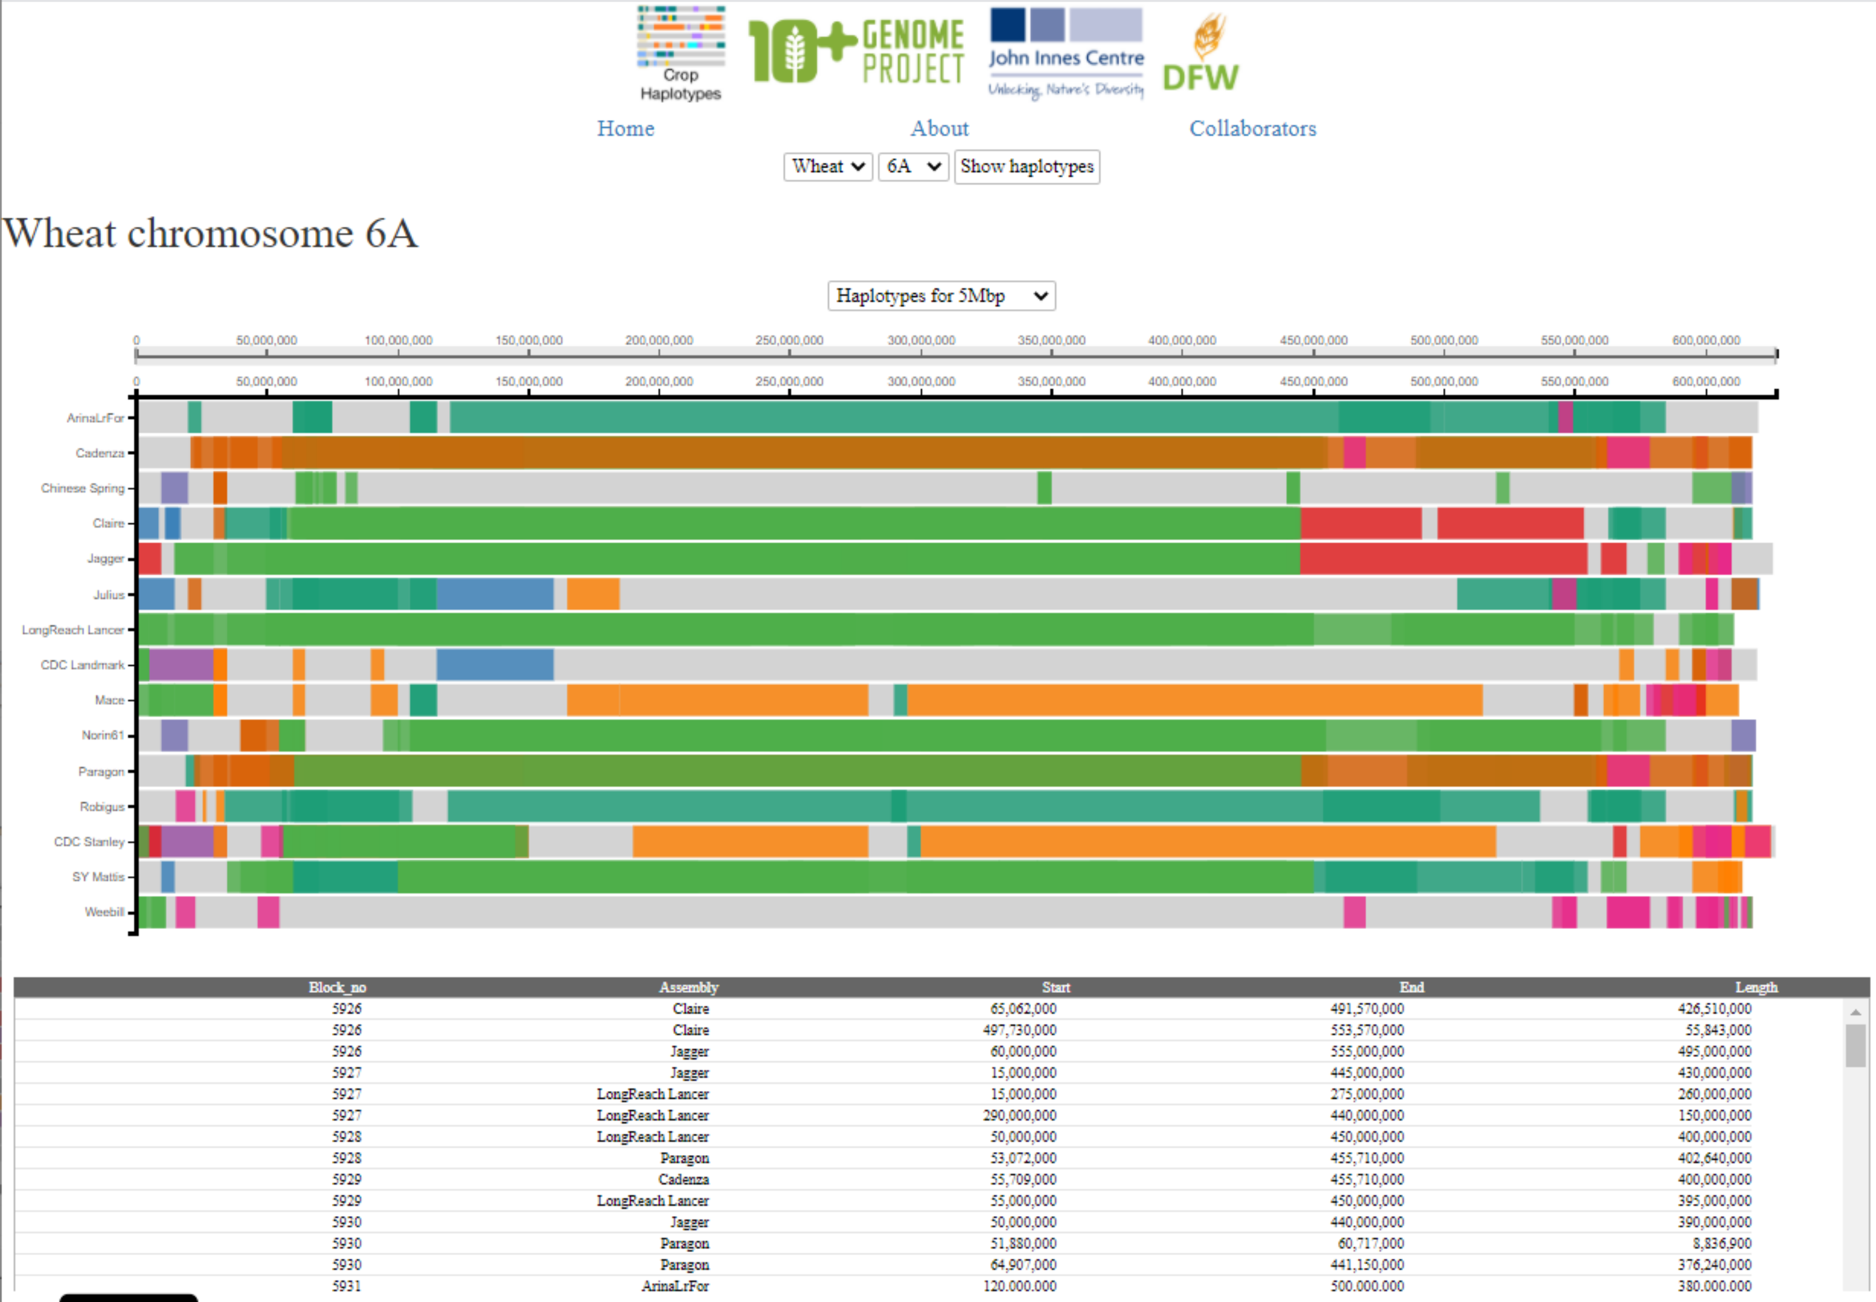Image resolution: width=1876 pixels, height=1302 pixels.
Task: Select Paragon row with start 53,072,000
Action: click(929, 1157)
